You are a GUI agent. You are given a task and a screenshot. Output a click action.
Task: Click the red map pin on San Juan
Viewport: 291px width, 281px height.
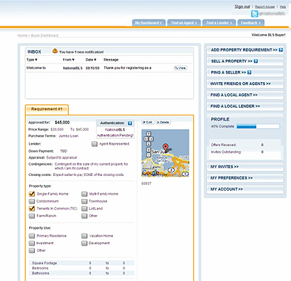165,147
